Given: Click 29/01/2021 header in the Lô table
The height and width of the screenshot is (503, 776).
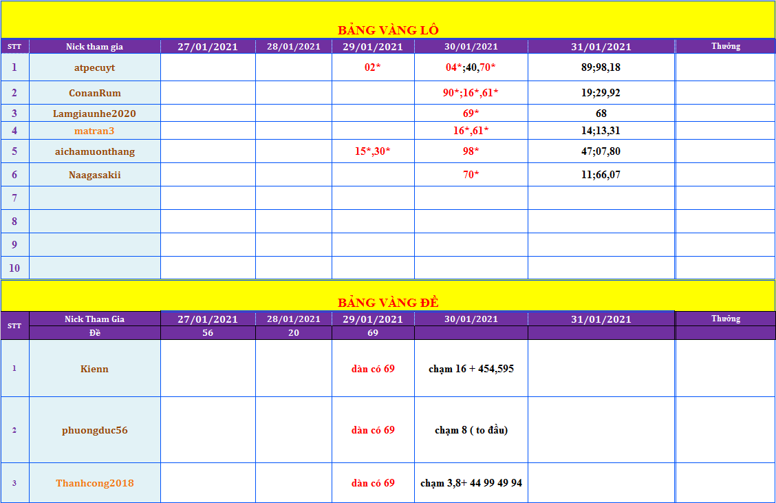Looking at the screenshot, I should click(373, 47).
